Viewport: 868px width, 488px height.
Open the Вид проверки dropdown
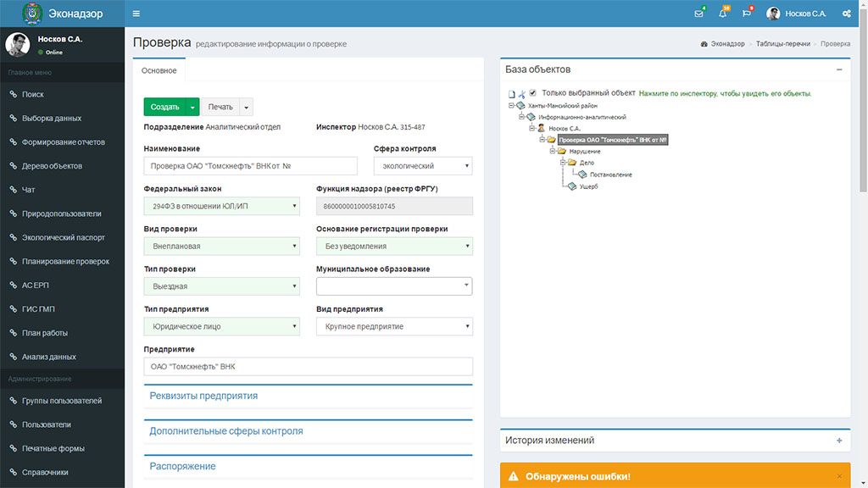click(221, 247)
